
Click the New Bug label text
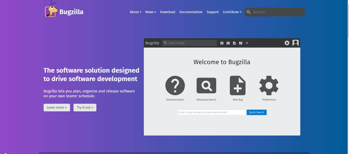[x=238, y=100]
